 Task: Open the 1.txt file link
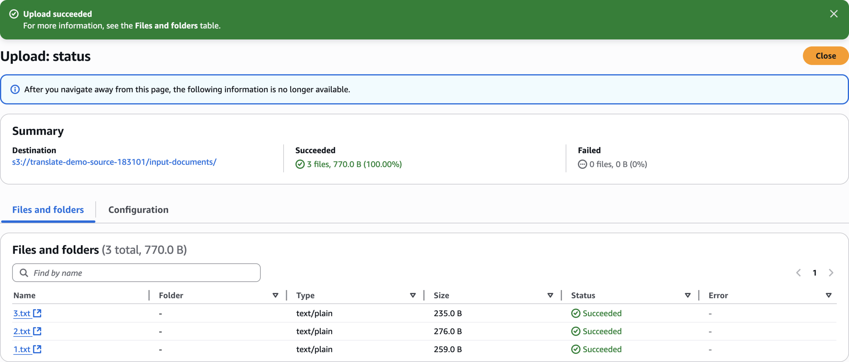[x=22, y=349]
